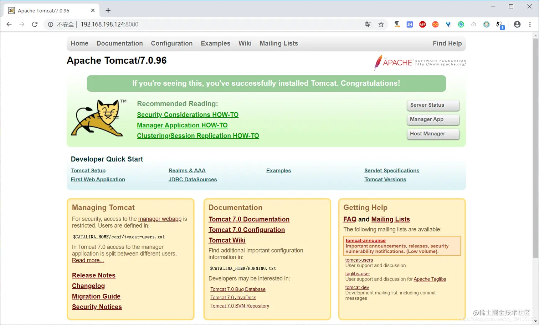Open Security Considerations HOW-TO link
Image resolution: width=539 pixels, height=325 pixels.
[x=188, y=115]
